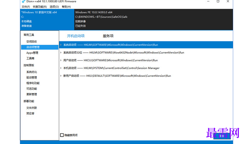The width and height of the screenshot is (246, 144).
Task: Select the Session Manager registry entry text
Action: coord(122,68)
